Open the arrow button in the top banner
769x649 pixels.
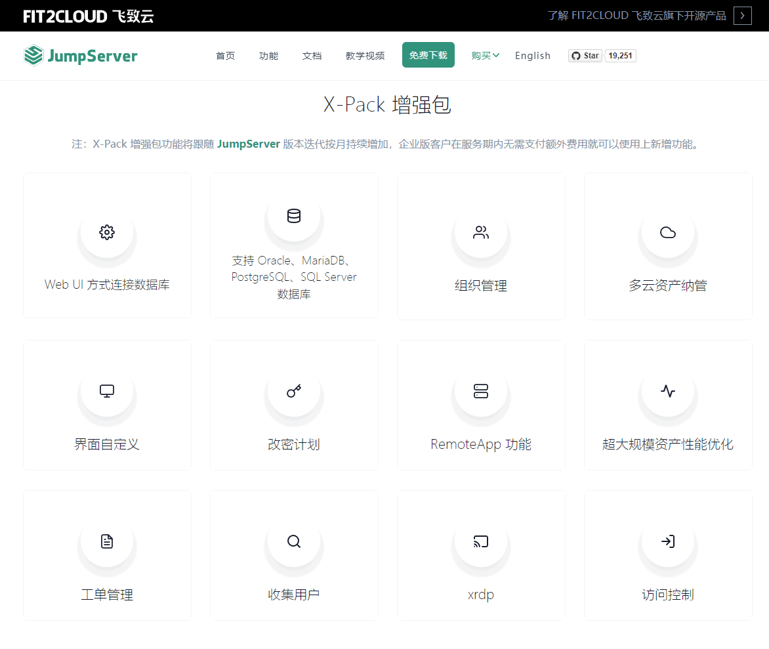click(743, 16)
